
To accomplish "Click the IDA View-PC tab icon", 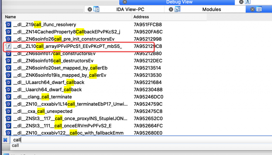I will click(97, 9).
